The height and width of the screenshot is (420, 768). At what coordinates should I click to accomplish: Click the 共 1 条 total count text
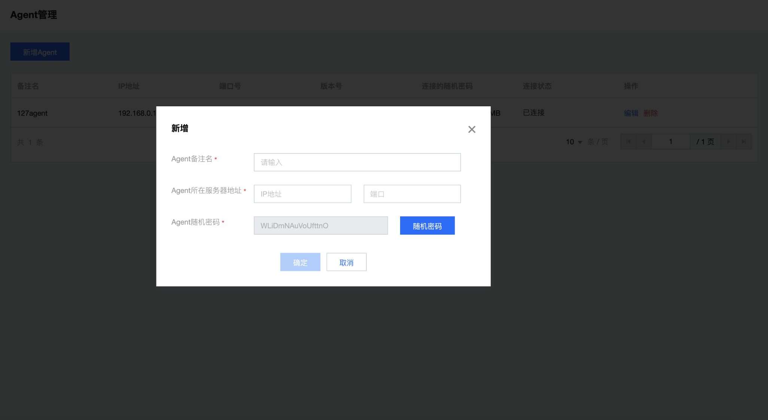coord(30,142)
